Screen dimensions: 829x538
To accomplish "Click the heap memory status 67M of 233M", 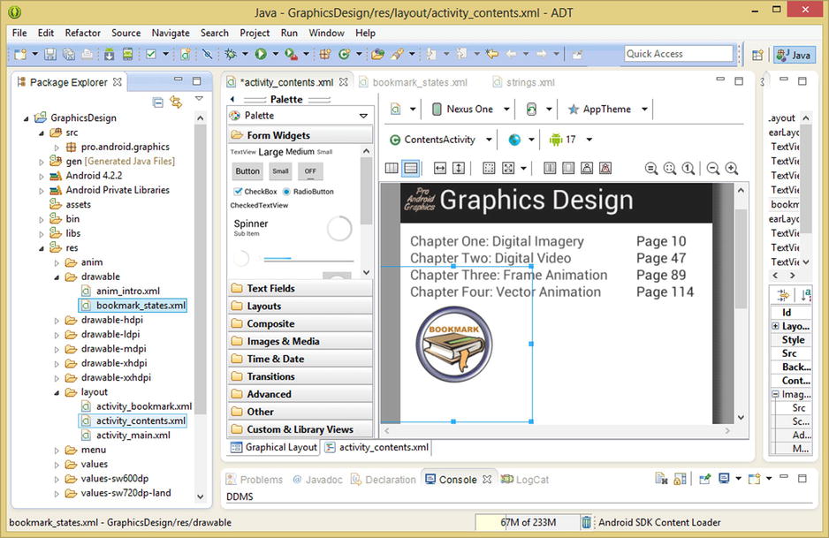I will click(x=527, y=522).
